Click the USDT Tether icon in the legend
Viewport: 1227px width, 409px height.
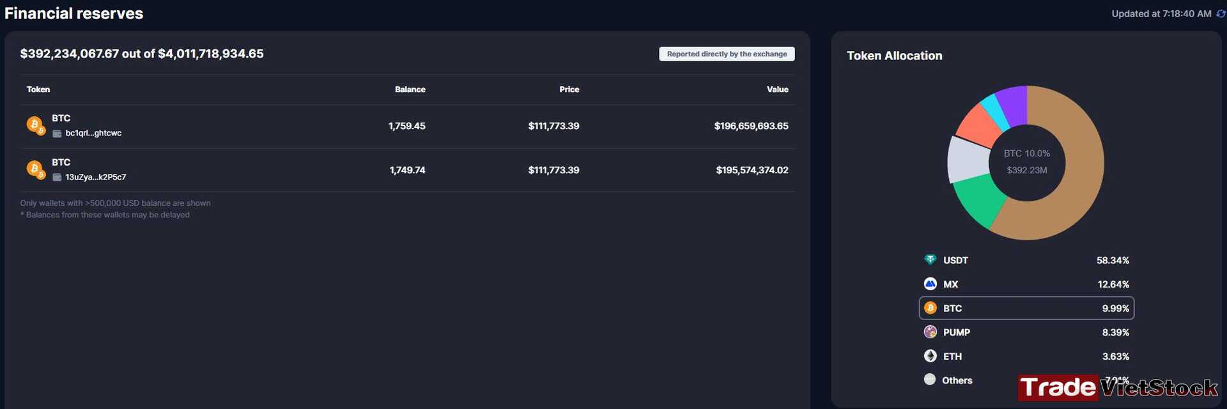[x=930, y=259]
